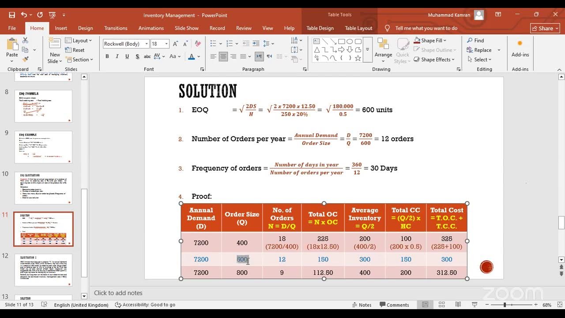Screen dimensions: 565x318
Task: Open the Animations tab
Action: (x=151, y=28)
